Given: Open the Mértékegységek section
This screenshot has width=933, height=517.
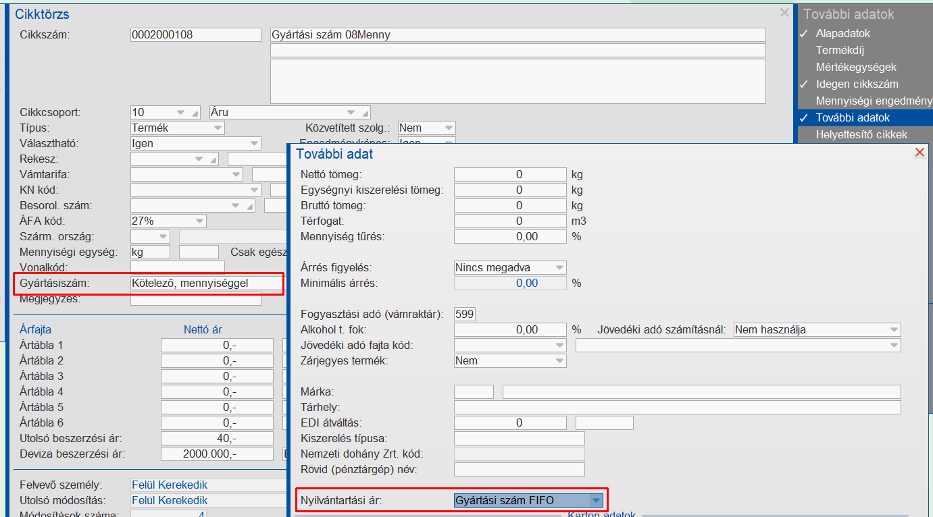Looking at the screenshot, I should click(856, 67).
